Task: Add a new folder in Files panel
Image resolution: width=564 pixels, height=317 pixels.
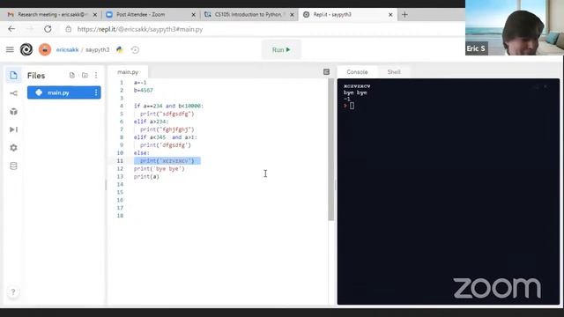Action: pyautogui.click(x=85, y=75)
